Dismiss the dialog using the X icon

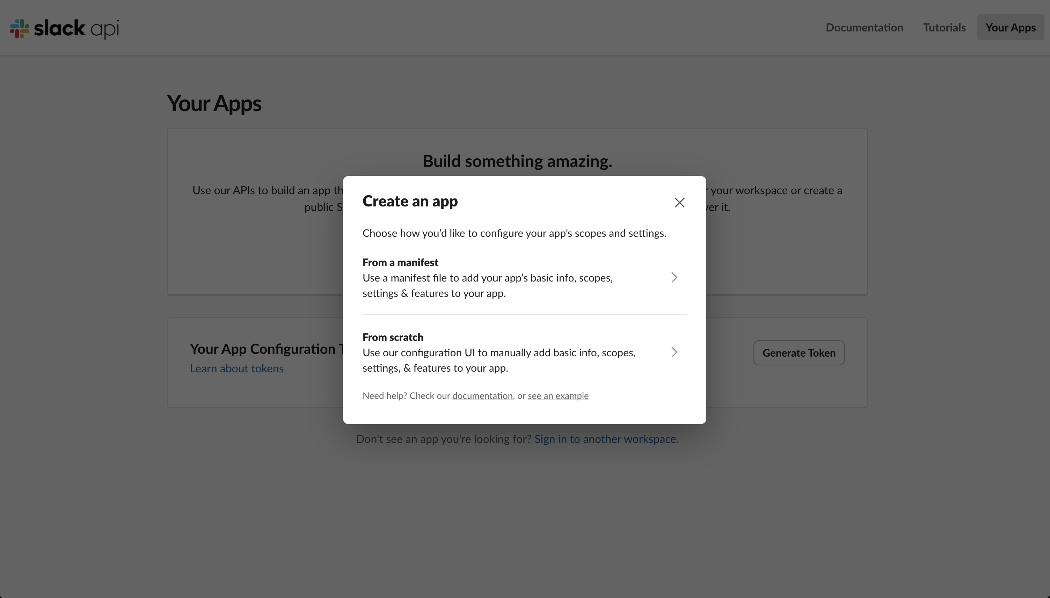(x=679, y=203)
